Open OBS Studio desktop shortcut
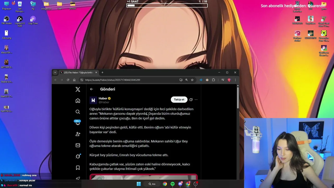The height and width of the screenshot is (188, 334). point(7,20)
